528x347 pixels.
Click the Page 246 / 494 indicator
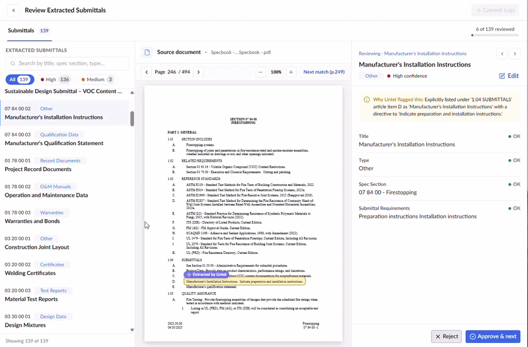pos(172,72)
